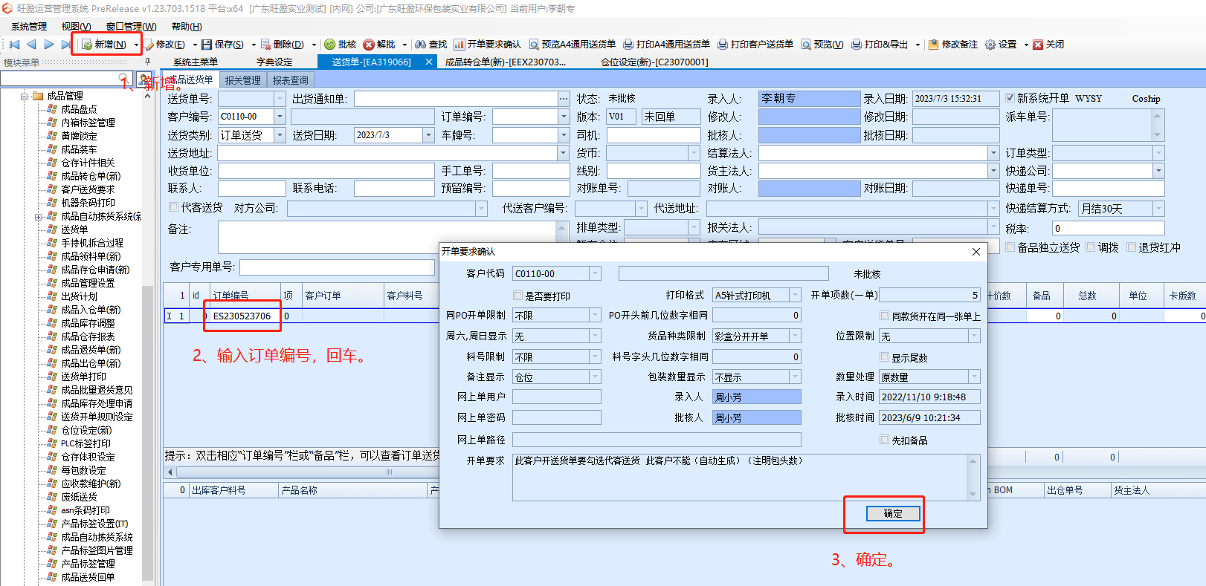This screenshot has width=1206, height=586.
Task: Click the 确定 button in the dialog
Action: coord(893,513)
